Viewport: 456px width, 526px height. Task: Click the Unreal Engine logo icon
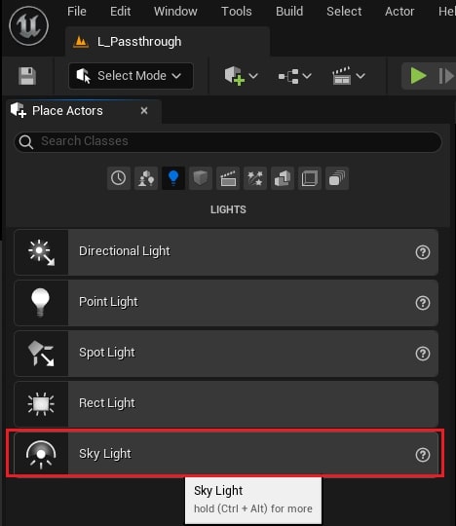click(x=28, y=25)
